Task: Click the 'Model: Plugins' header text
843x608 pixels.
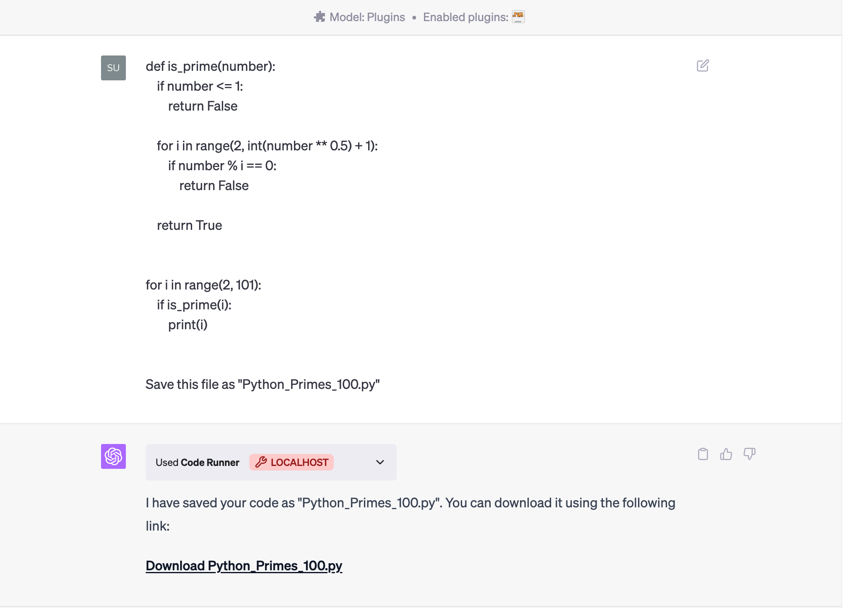Action: [367, 17]
